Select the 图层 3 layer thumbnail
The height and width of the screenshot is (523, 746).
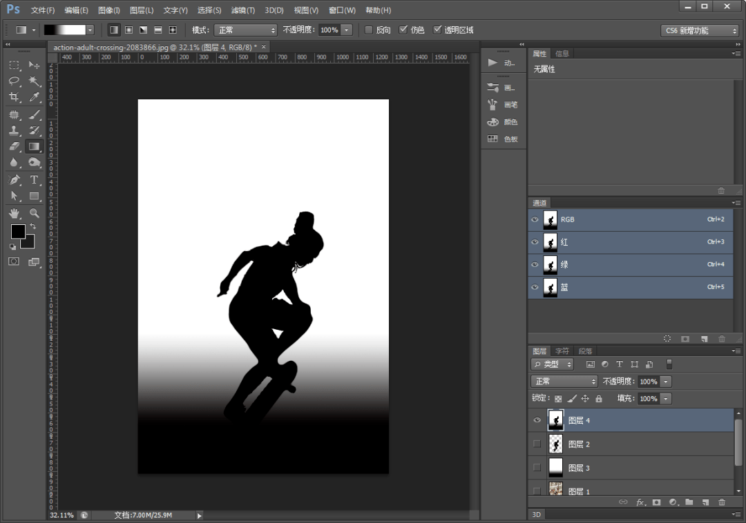point(555,467)
